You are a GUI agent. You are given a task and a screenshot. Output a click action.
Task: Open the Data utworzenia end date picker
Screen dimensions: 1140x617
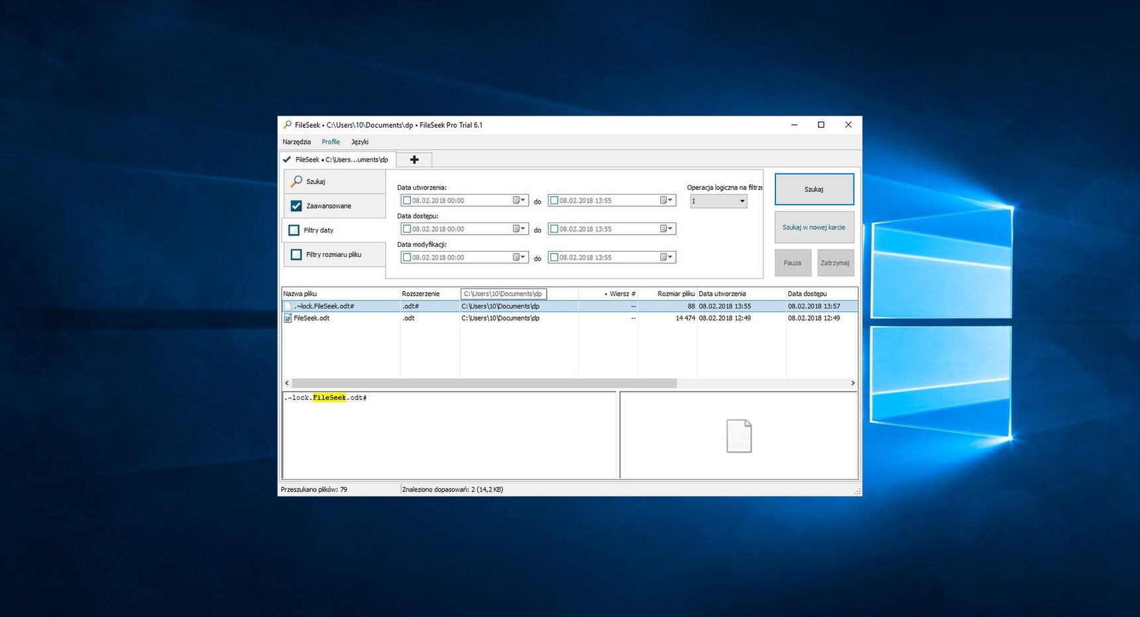(x=666, y=201)
